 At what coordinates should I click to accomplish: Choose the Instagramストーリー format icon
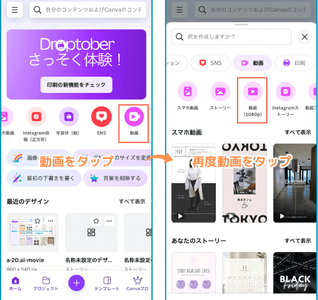[285, 92]
